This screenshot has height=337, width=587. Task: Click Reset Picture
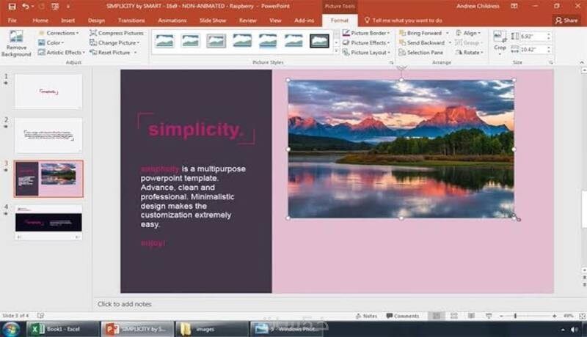(110, 52)
